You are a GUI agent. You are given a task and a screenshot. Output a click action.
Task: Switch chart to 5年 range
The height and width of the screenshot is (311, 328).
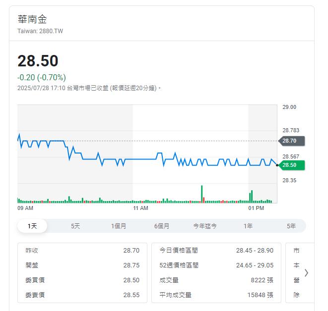291,226
